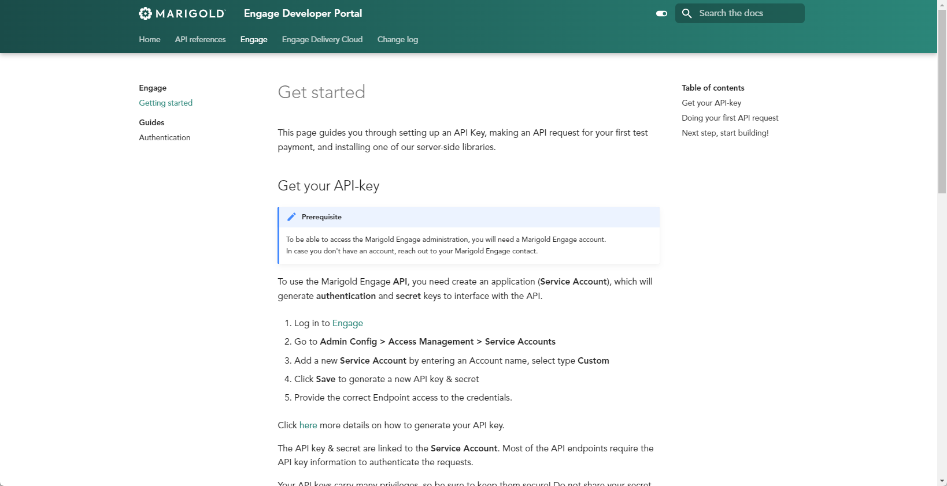Open the Home nav tab

(x=149, y=39)
